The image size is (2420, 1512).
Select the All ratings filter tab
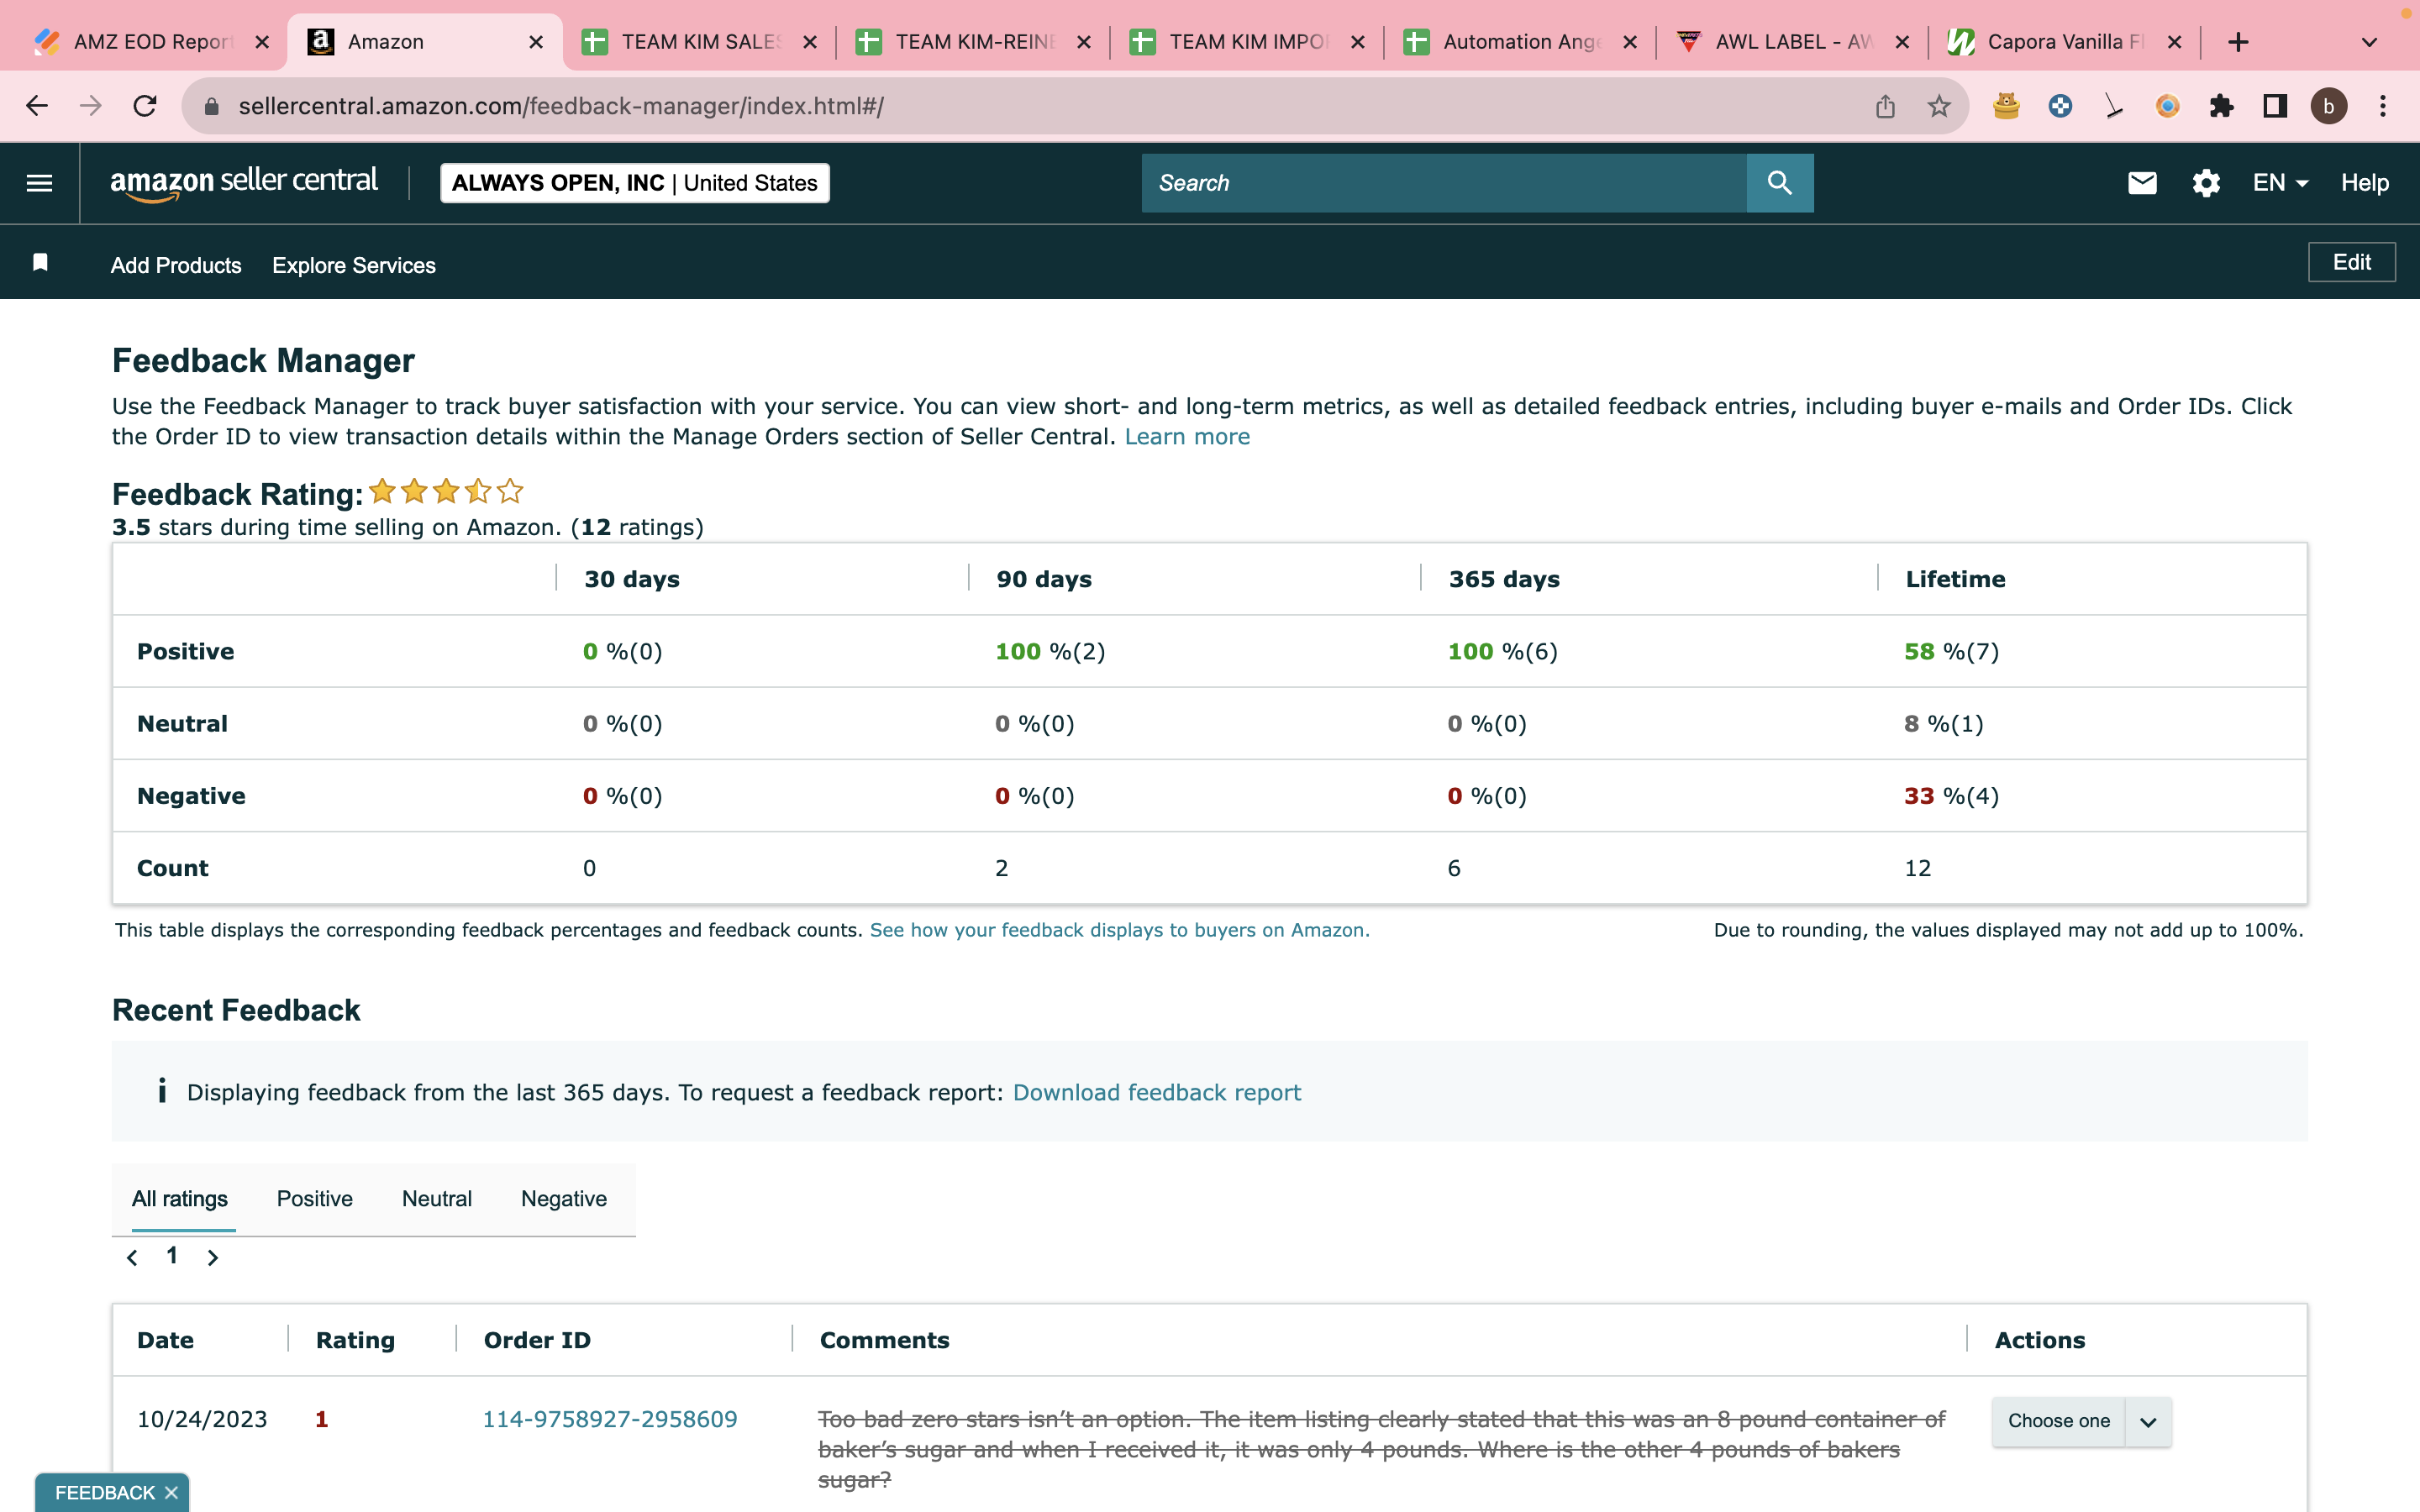pyautogui.click(x=180, y=1199)
